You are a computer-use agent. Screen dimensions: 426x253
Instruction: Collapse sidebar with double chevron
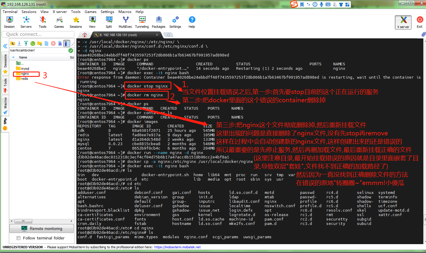[5, 46]
